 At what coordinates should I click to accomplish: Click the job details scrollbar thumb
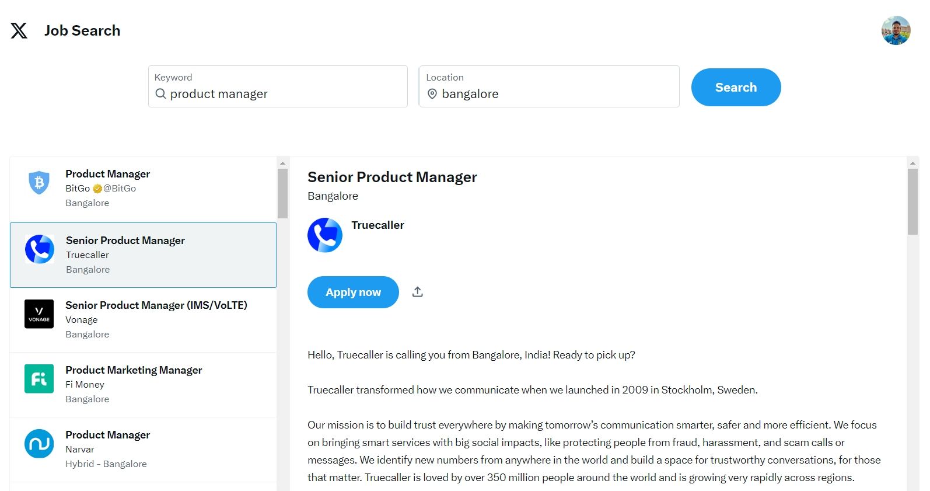(x=912, y=201)
